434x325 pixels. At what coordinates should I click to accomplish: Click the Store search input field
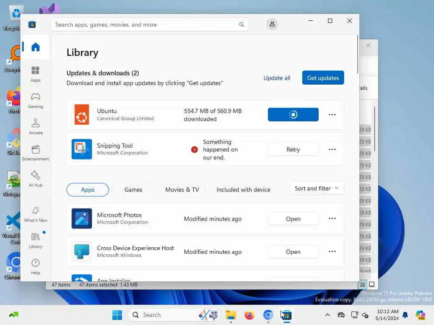150,25
